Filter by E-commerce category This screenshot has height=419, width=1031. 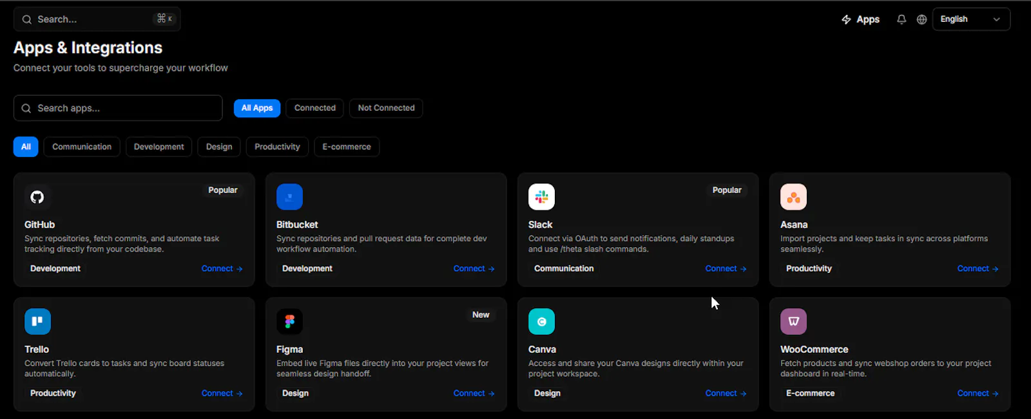pyautogui.click(x=347, y=147)
